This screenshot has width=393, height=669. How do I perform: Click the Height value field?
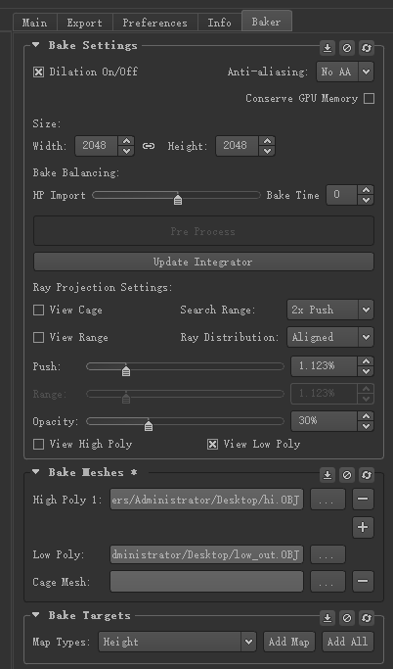click(x=238, y=146)
